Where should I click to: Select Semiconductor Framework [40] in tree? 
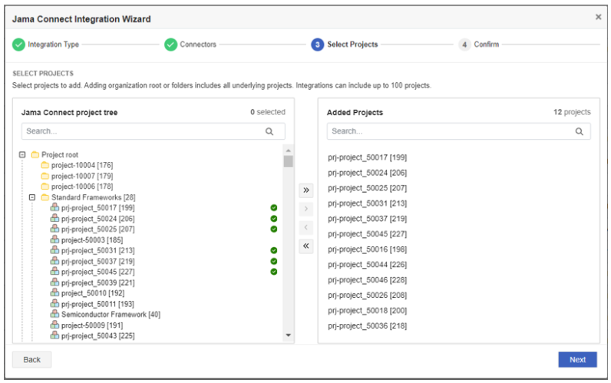[x=111, y=315]
